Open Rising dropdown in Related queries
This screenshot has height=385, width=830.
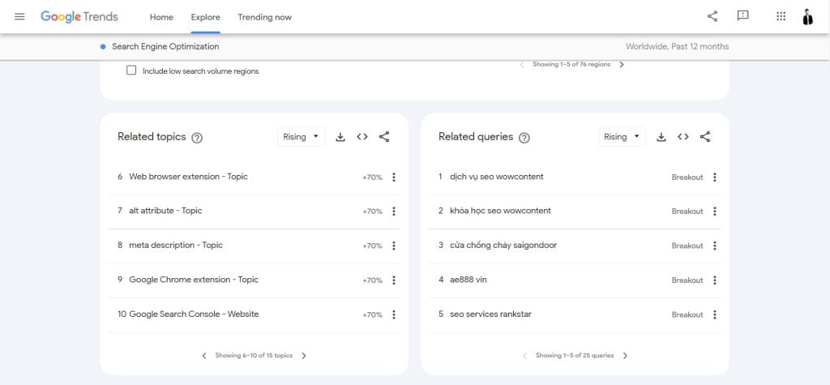pos(622,137)
